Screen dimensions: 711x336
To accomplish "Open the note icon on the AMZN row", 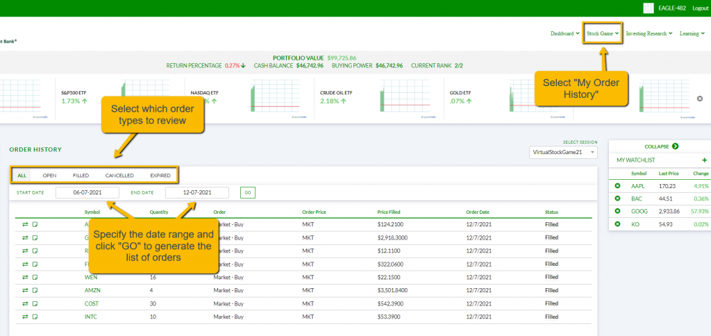I will [x=35, y=290].
